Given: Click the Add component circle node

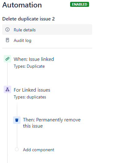Looking at the screenshot, I should point(17,149).
